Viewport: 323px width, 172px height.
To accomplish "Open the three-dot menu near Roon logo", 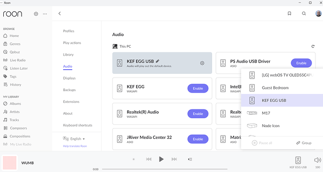I will point(44,14).
